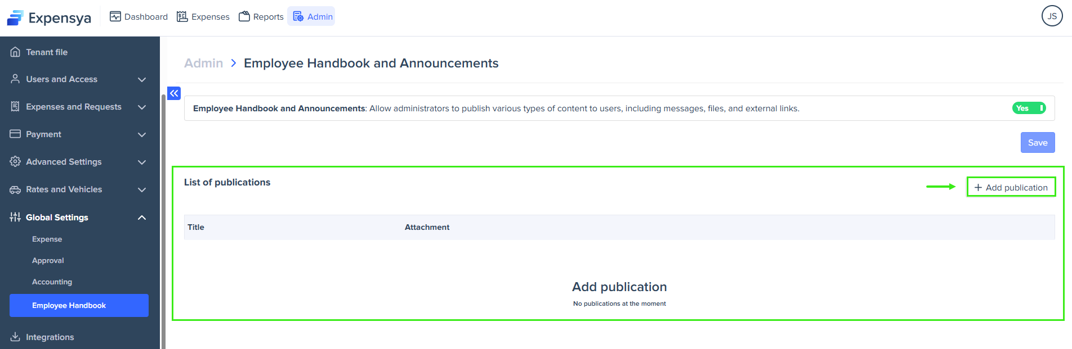Click the Dashboard chart icon
The image size is (1072, 349).
point(115,16)
